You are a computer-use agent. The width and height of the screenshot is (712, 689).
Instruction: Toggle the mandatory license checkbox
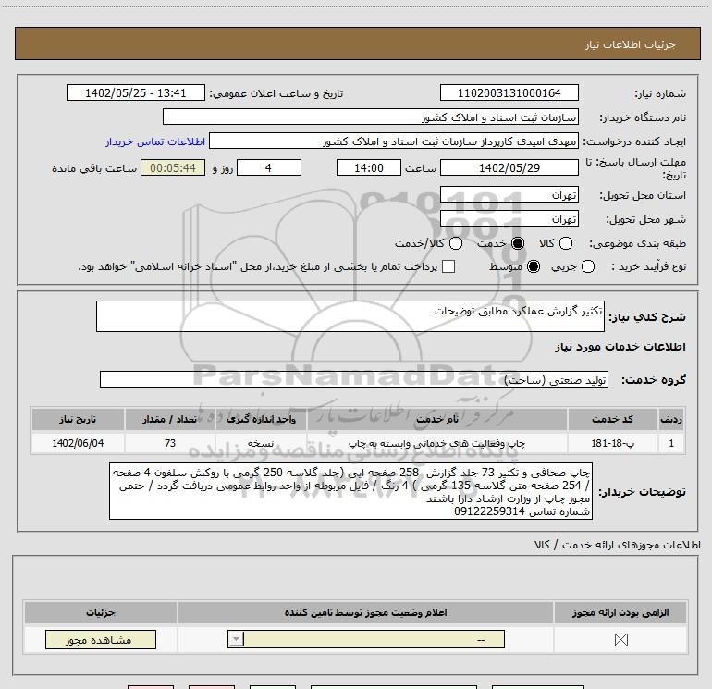click(x=620, y=640)
